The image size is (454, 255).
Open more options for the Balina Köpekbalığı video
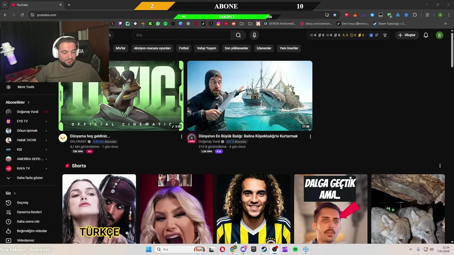click(x=310, y=136)
